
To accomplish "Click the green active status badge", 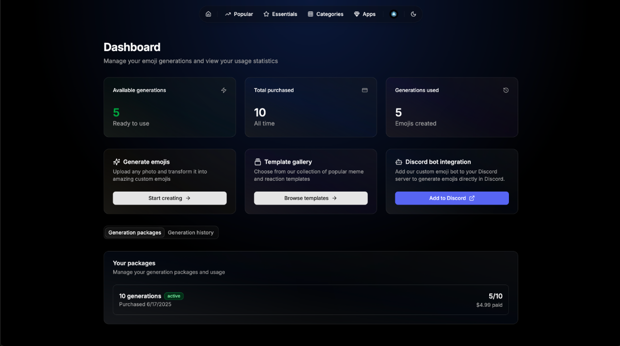I will 174,296.
